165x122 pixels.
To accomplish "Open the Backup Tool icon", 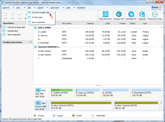I will (x=119, y=14).
